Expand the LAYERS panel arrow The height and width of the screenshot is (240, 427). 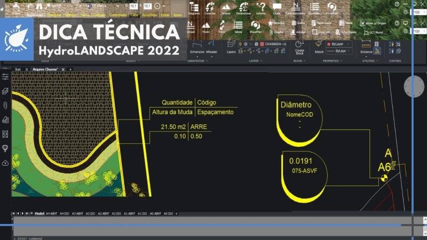(262, 61)
